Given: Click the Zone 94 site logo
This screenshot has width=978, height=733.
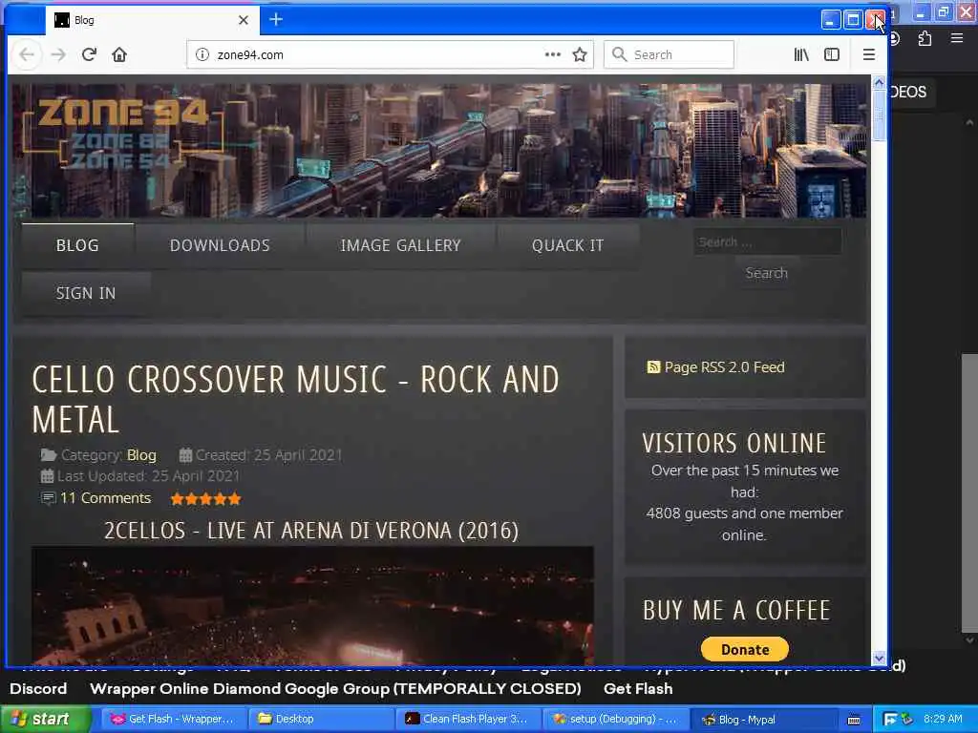Looking at the screenshot, I should (x=123, y=134).
